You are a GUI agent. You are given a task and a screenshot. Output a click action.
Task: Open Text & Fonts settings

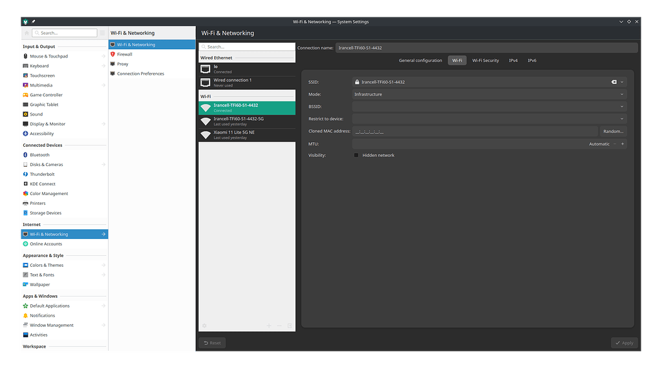pyautogui.click(x=64, y=275)
